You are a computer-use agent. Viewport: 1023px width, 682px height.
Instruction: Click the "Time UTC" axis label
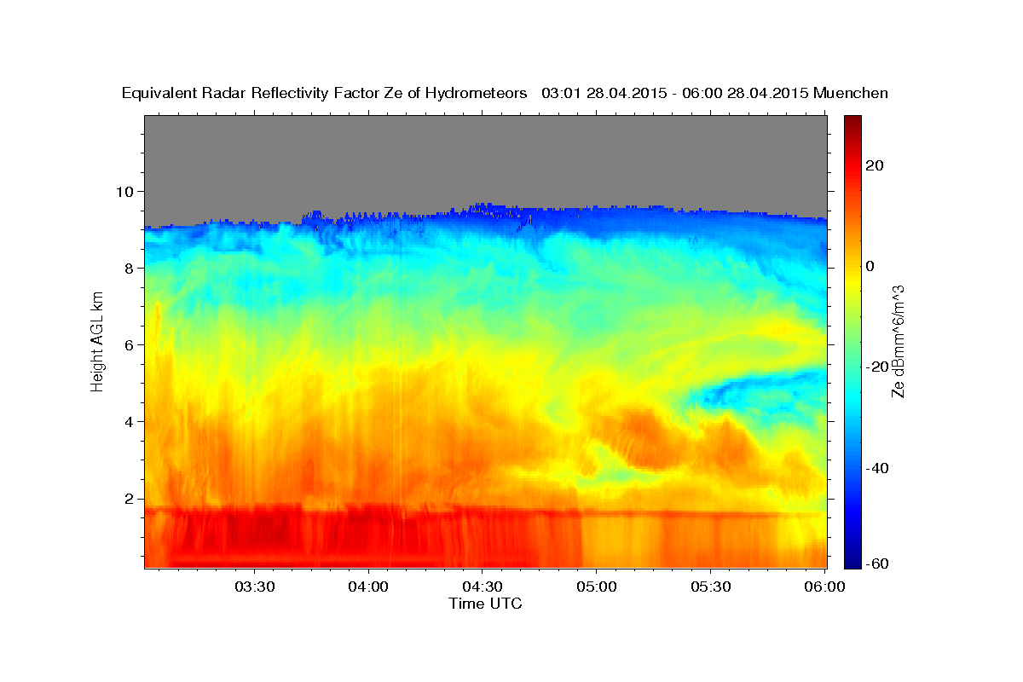click(485, 604)
